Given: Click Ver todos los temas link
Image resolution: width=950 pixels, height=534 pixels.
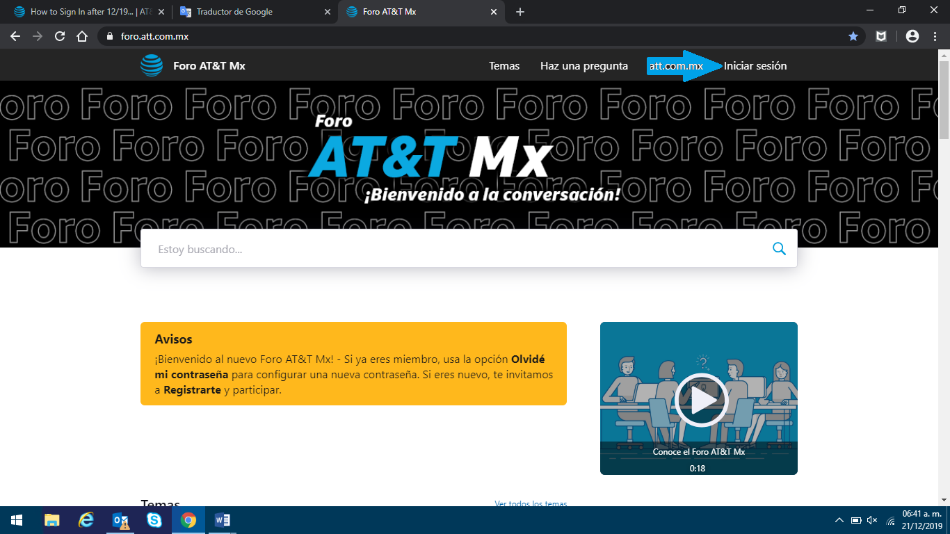Looking at the screenshot, I should pyautogui.click(x=531, y=503).
